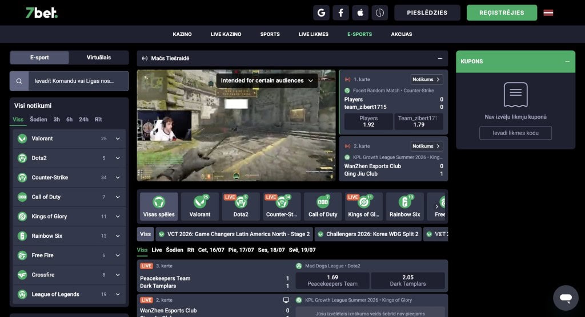
Task: Open the live chat support bubble
Action: (566, 298)
